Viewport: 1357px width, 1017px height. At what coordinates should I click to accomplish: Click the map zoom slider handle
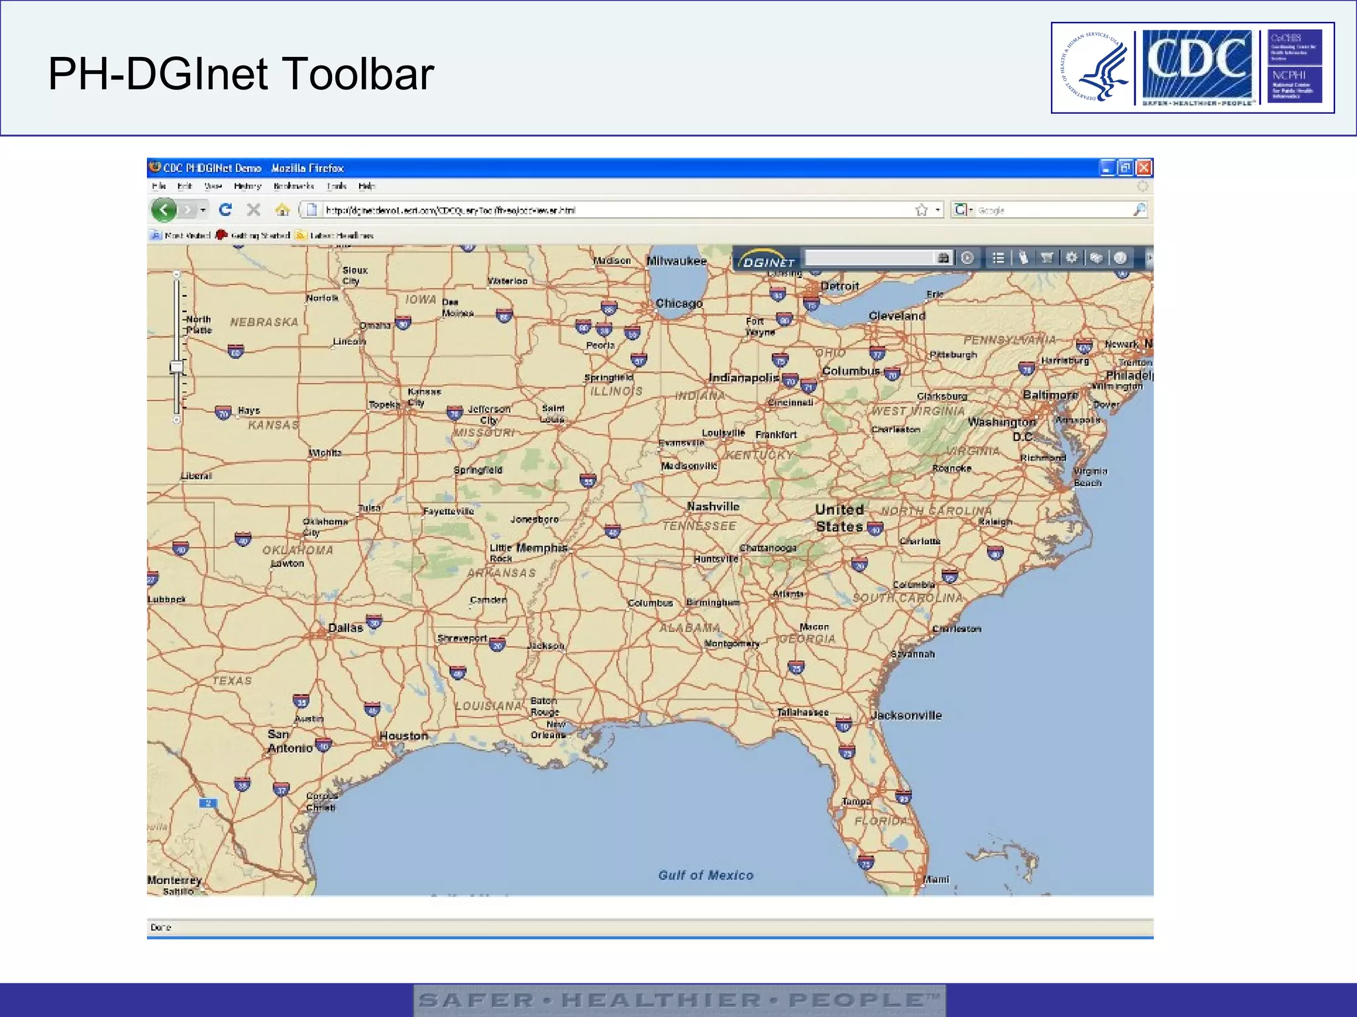point(176,366)
